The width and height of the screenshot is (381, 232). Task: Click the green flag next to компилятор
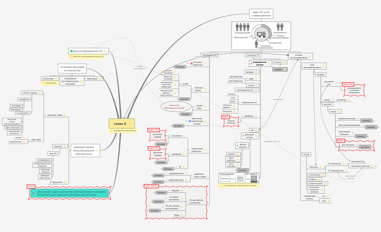(x=329, y=164)
